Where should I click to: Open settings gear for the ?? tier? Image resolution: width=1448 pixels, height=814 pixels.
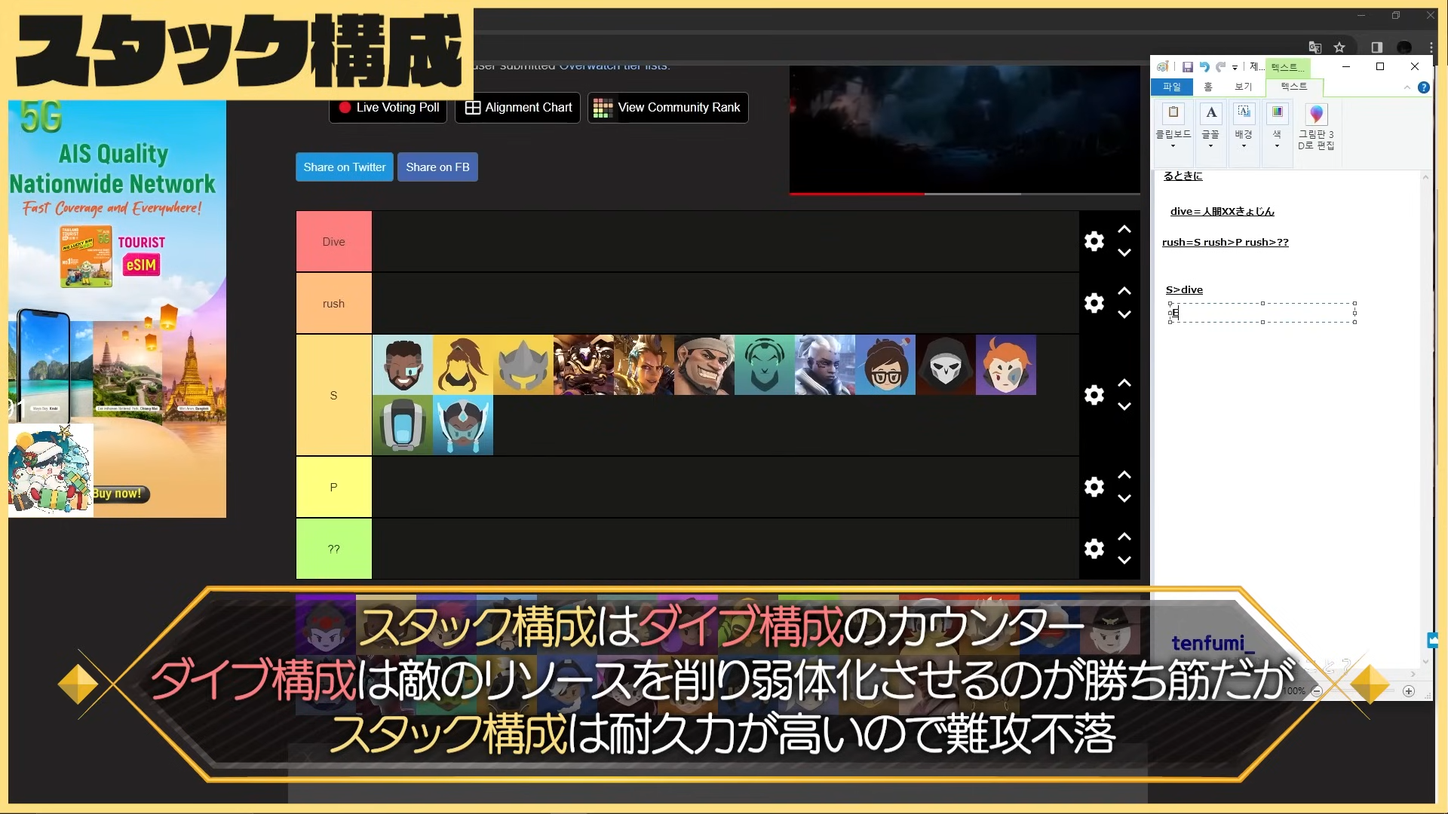pyautogui.click(x=1094, y=549)
